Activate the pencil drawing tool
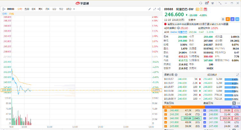 tap(149, 9)
